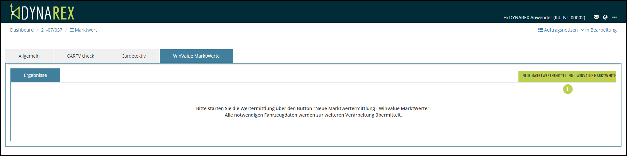
Task: Click the DYNAREX logo
Action: click(x=42, y=12)
